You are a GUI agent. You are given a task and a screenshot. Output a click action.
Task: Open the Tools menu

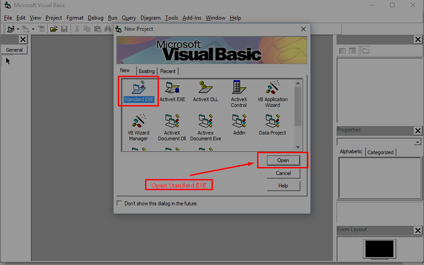[x=172, y=18]
